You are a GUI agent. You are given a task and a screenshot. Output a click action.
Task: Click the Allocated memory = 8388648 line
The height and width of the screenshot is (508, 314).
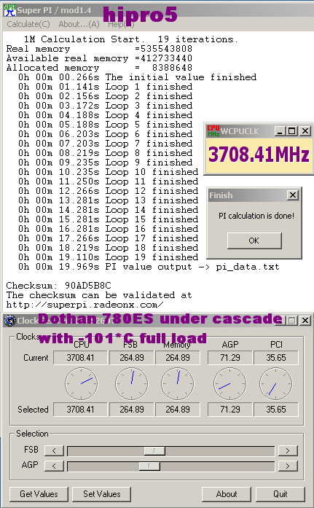99,68
